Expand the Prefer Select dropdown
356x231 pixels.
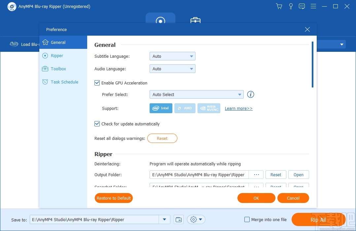196,94
